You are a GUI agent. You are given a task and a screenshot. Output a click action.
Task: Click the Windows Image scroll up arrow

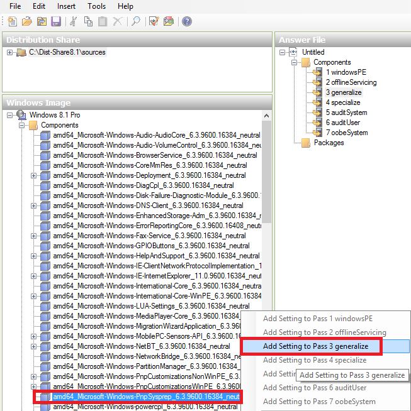(266, 116)
